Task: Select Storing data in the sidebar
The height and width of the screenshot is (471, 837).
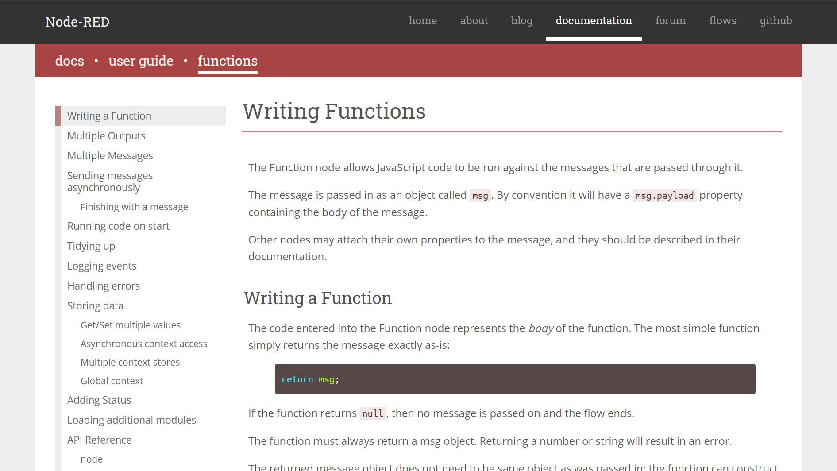Action: click(95, 305)
